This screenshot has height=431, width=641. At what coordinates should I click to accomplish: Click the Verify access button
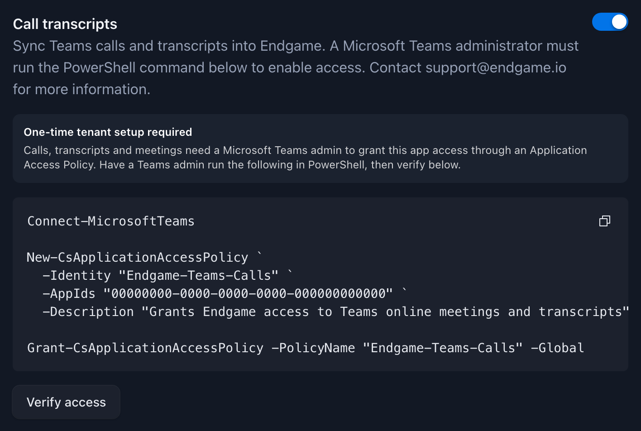[66, 402]
